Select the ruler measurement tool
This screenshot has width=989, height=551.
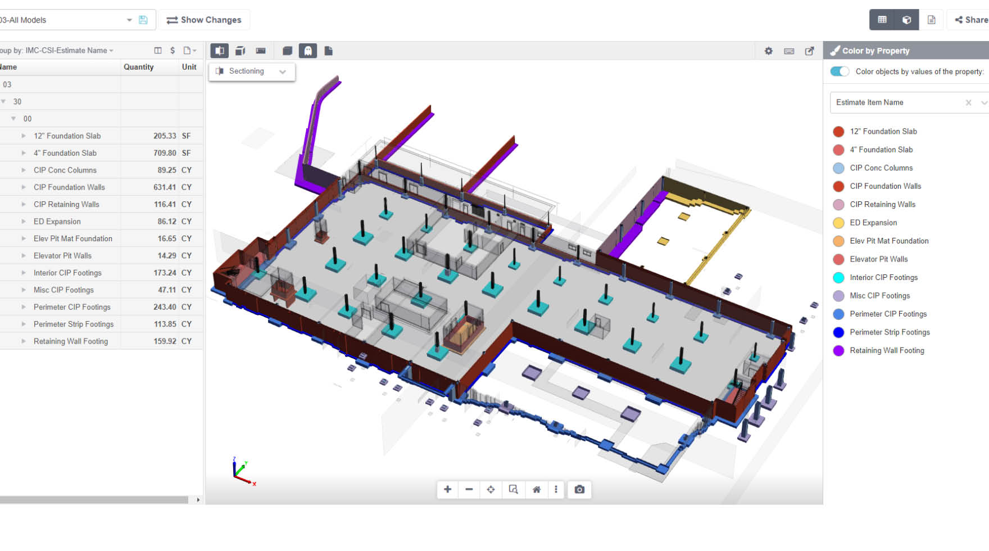(x=261, y=51)
